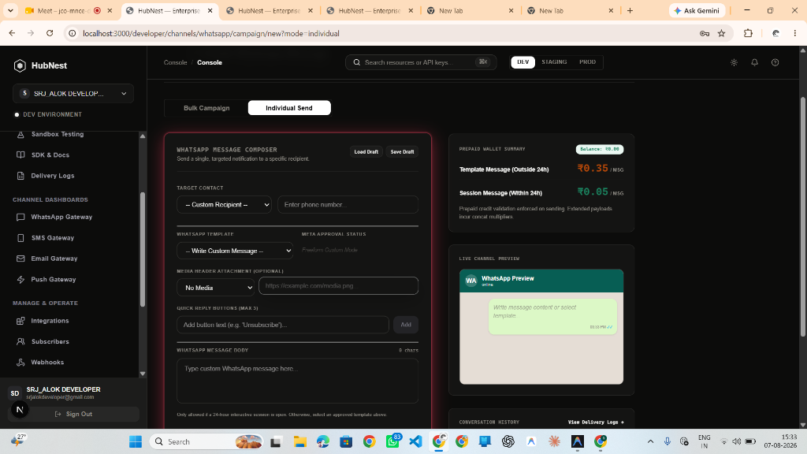Open Windows Start menu
This screenshot has height=454, width=807.
pos(136,441)
